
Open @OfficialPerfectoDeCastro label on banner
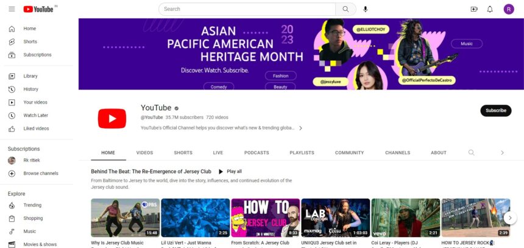pyautogui.click(x=427, y=80)
